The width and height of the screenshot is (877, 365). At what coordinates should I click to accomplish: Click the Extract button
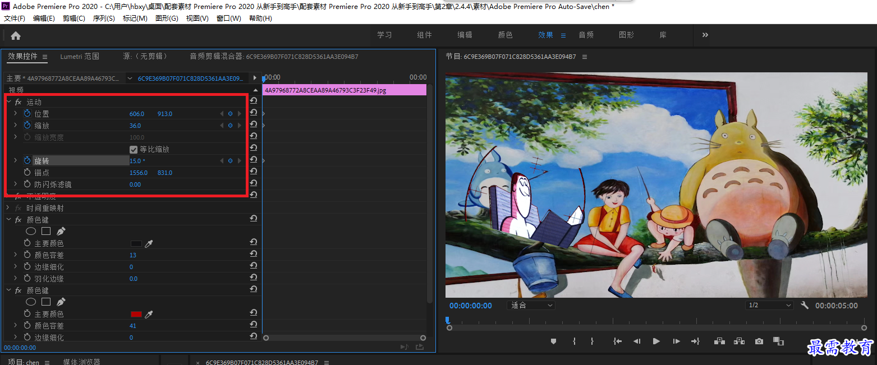point(740,341)
